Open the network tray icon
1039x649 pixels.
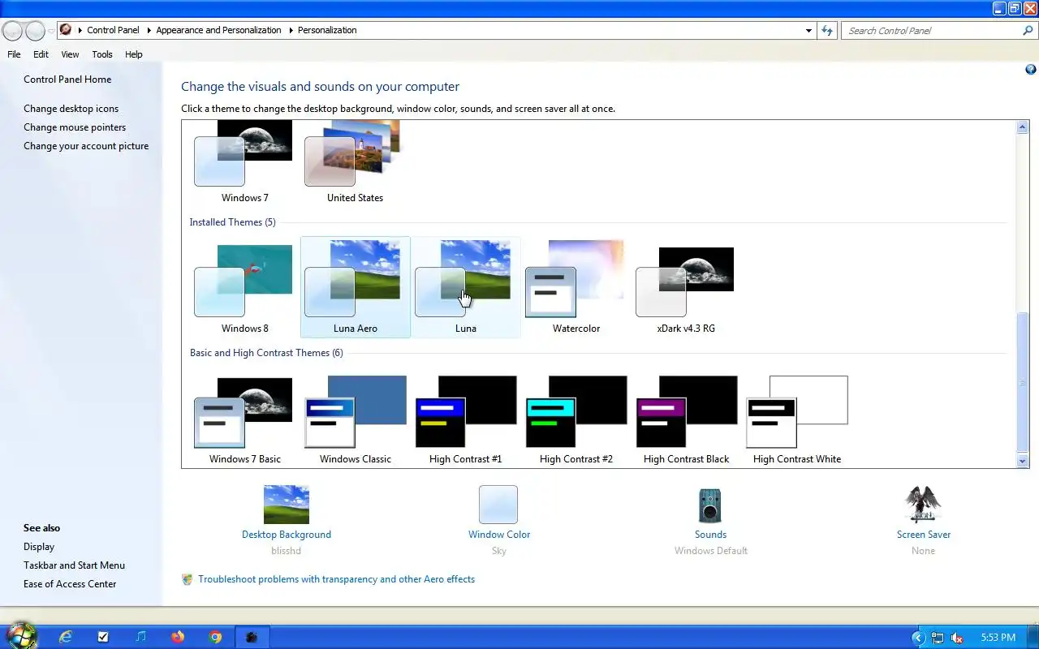(x=938, y=638)
